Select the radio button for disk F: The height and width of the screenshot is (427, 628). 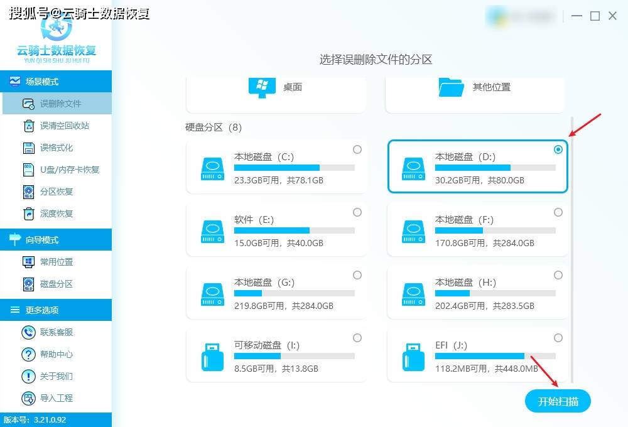point(558,212)
